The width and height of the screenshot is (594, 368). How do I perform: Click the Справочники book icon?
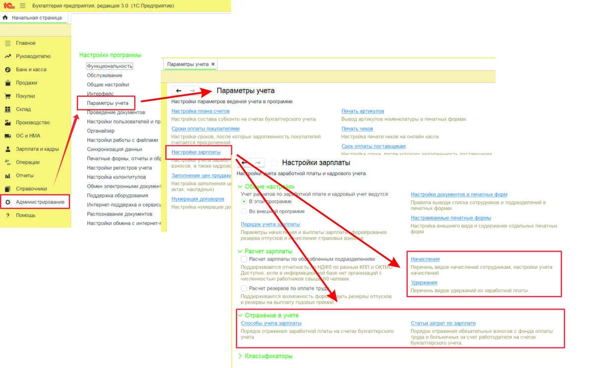[x=7, y=188]
